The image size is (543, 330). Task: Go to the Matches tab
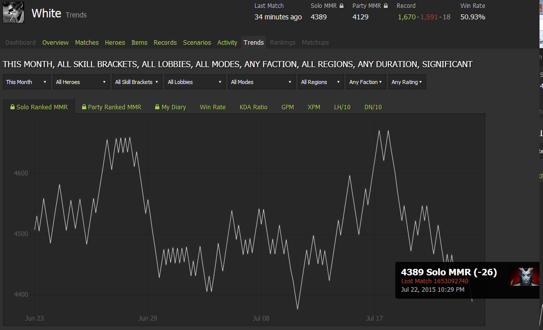pos(87,43)
